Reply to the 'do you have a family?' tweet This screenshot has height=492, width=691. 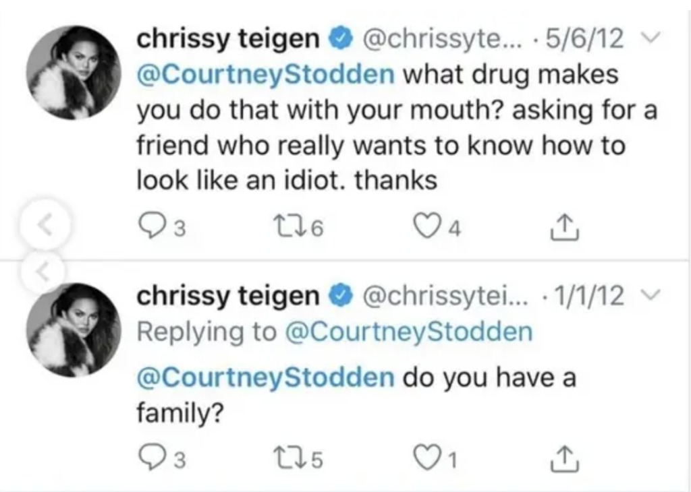(x=150, y=457)
